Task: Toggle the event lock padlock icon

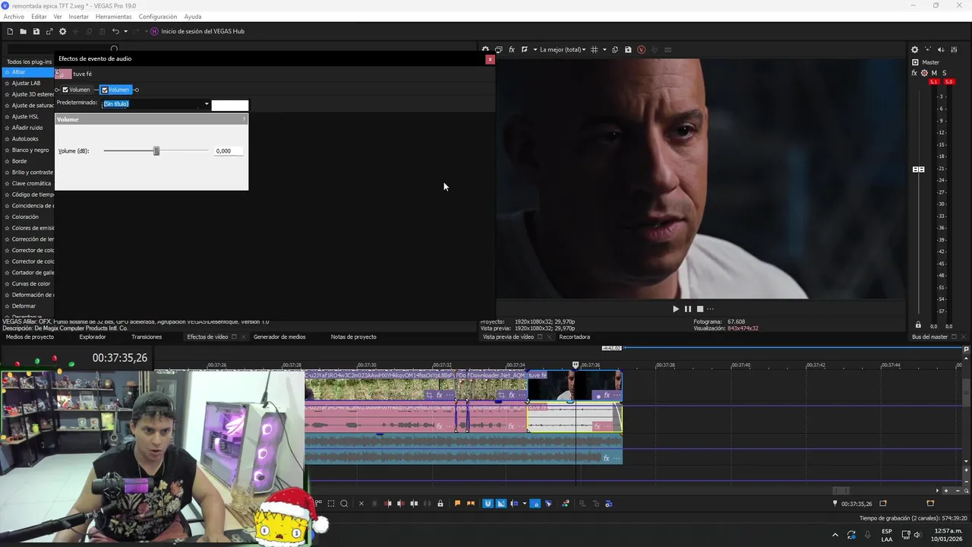Action: pyautogui.click(x=440, y=503)
